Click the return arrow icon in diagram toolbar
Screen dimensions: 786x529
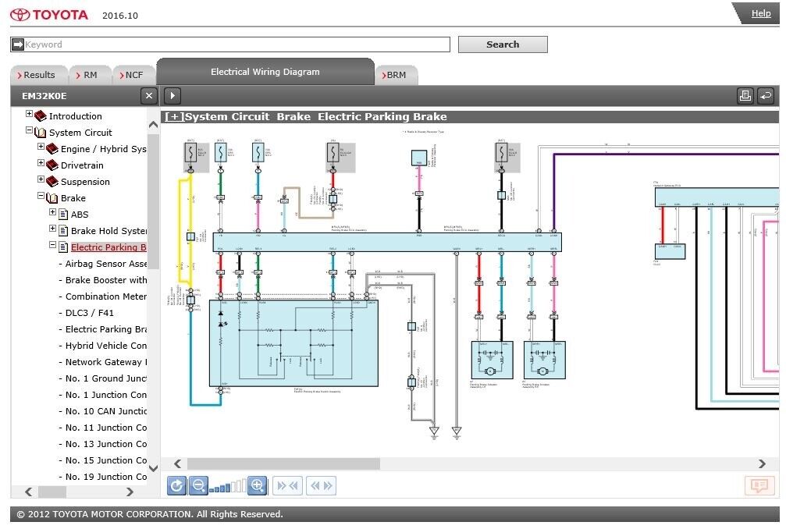coord(766,95)
